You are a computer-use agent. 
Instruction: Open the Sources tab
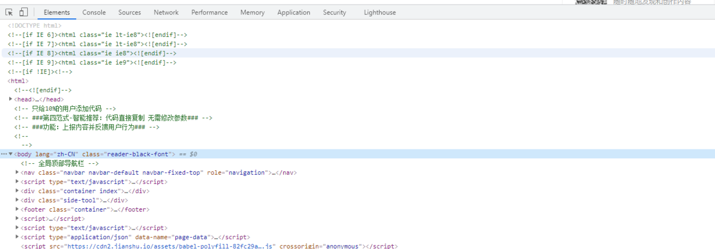pyautogui.click(x=130, y=12)
